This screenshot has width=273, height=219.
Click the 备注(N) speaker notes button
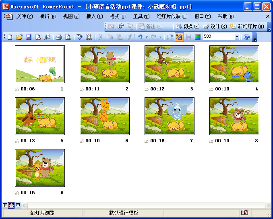pyautogui.click(x=154, y=27)
